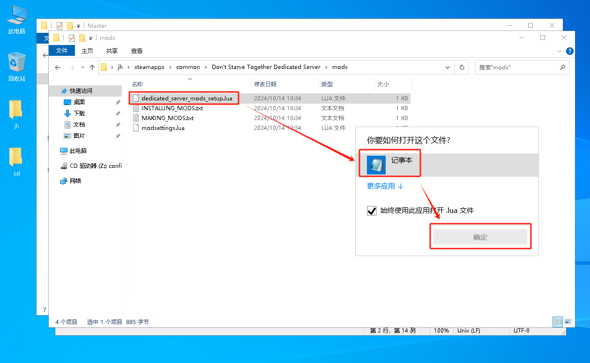Viewport: 590px width, 363px height.
Task: Select dedicated_server_mods_setup.lua file
Action: pos(187,98)
